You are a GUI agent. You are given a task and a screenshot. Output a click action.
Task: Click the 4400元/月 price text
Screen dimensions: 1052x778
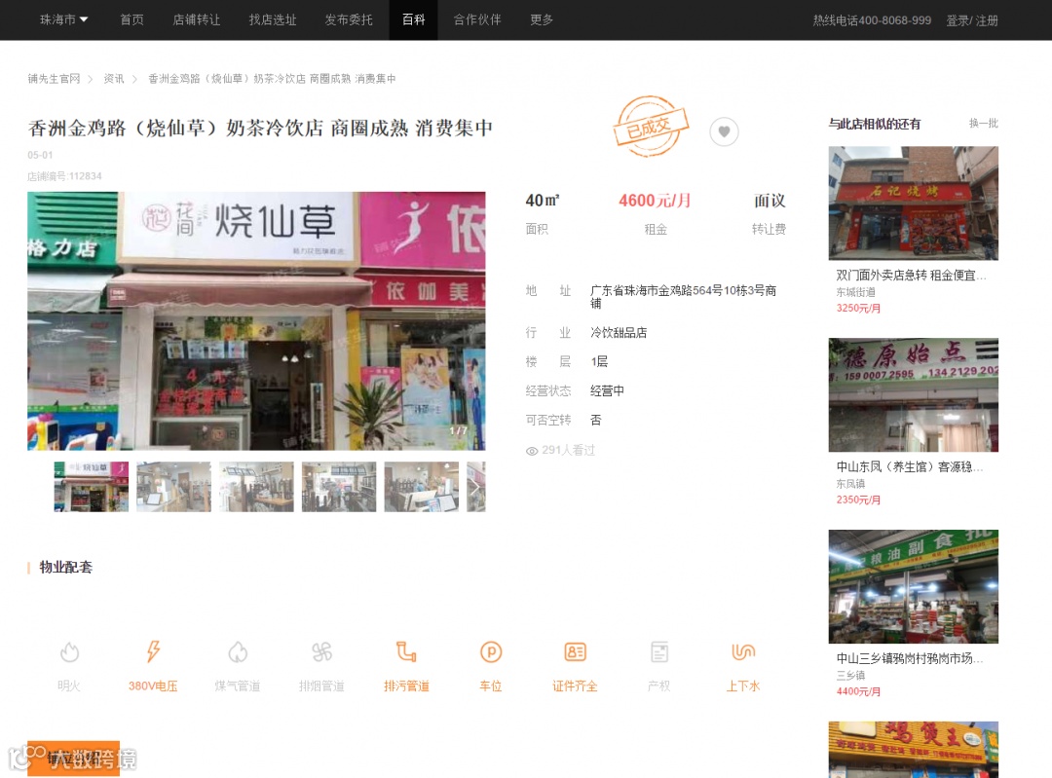coord(858,692)
